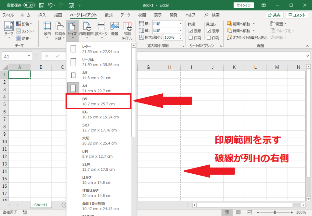Open the Themes (テーマ) gallery icon
This screenshot has width=312, height=216.
point(9,30)
